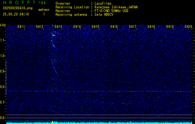The height and width of the screenshot is (124, 195).
Task: Click the yellow meteor detection marker at bottom
Action: [52, 122]
